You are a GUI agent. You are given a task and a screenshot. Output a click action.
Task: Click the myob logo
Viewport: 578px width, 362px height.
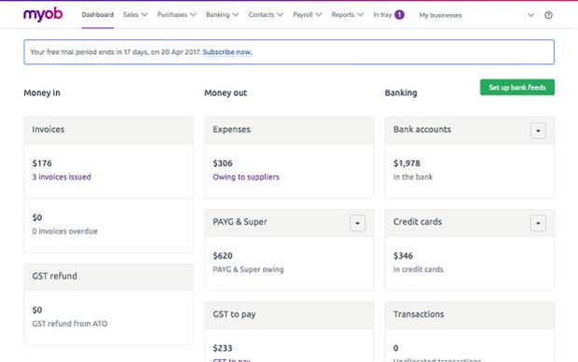point(43,15)
